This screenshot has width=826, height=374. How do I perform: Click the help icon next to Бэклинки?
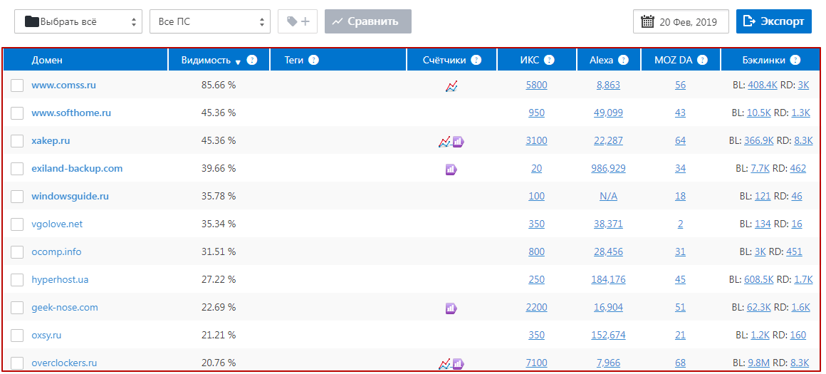[795, 60]
